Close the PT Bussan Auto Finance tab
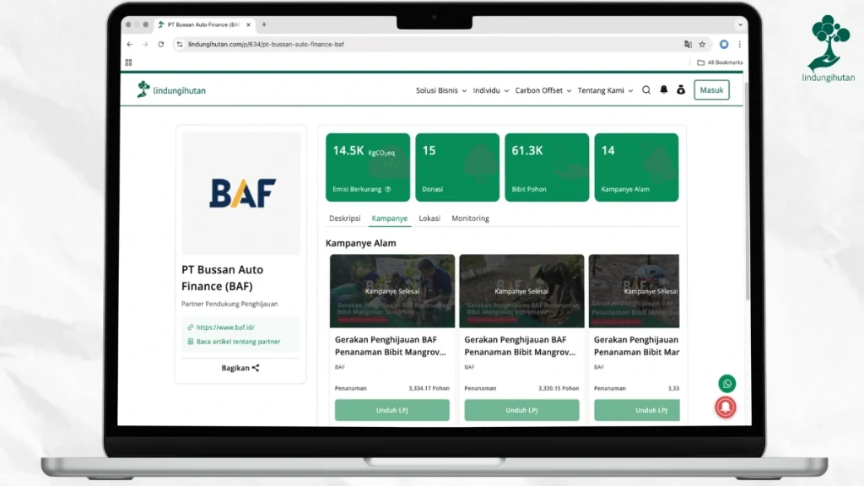The image size is (864, 486). (249, 24)
